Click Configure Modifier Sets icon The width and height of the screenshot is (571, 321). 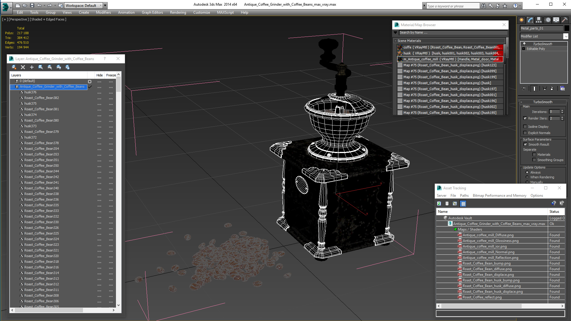(562, 89)
